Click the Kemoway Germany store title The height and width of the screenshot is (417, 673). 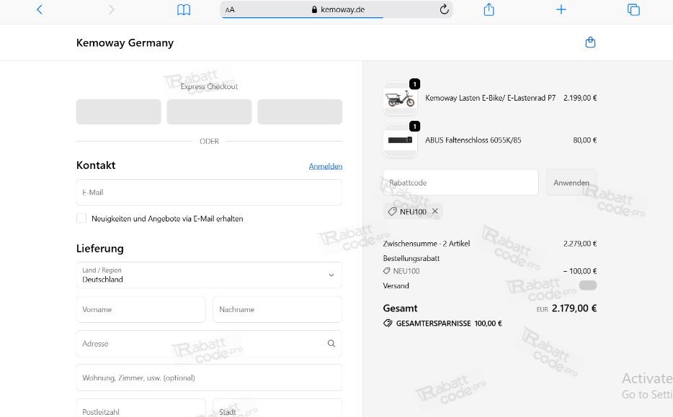(x=125, y=43)
